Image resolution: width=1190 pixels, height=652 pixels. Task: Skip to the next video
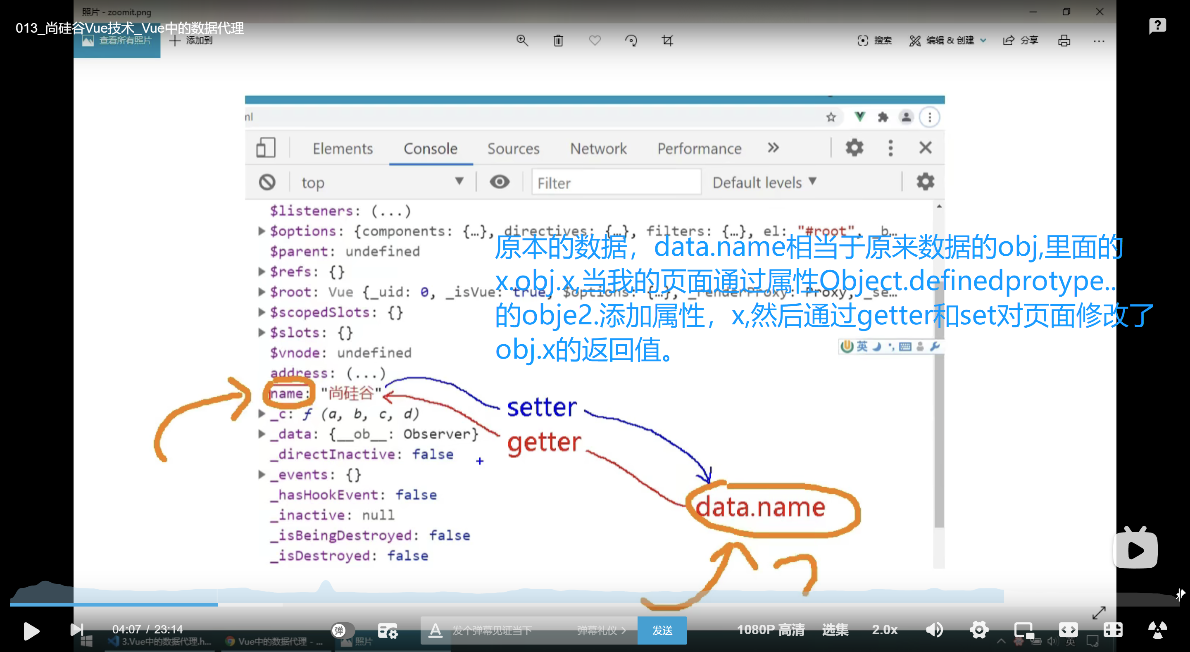[x=77, y=629]
